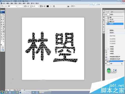This screenshot has height=94, width=125.
Task: Hide the selected layer's eye icon
Action: pos(106,60)
